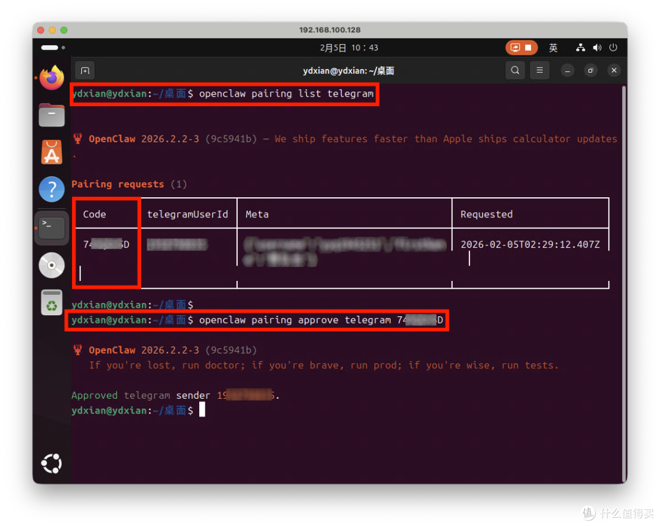
Task: Click the last prompt line's cursor block
Action: click(x=202, y=409)
